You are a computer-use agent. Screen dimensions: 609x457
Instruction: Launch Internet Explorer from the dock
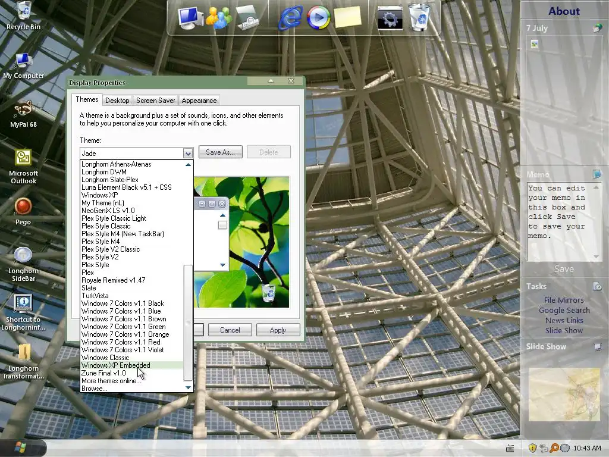point(290,18)
